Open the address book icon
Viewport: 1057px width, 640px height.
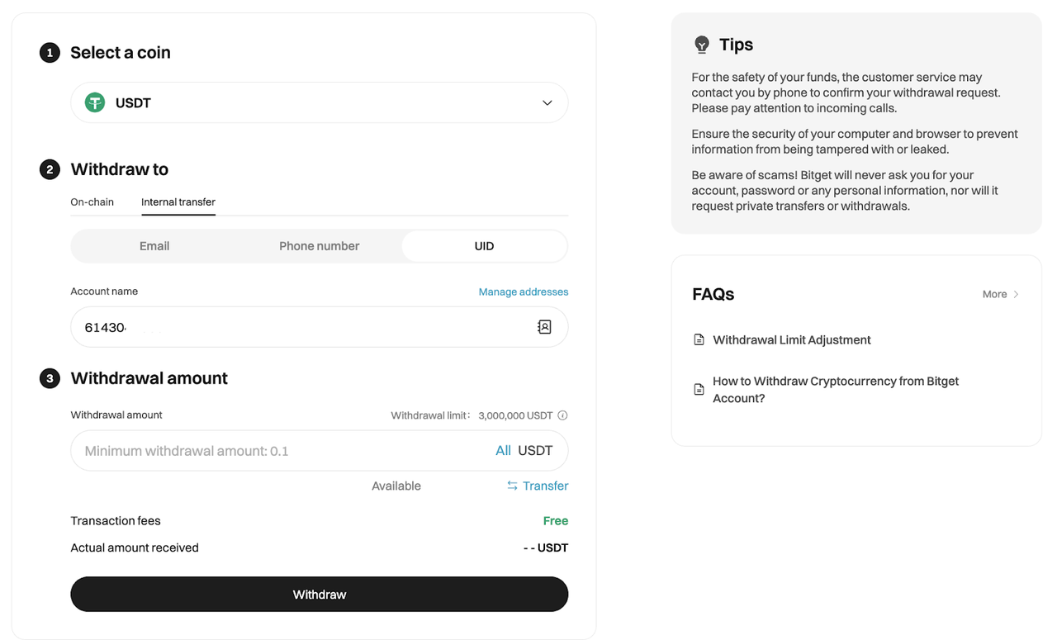[x=544, y=327]
